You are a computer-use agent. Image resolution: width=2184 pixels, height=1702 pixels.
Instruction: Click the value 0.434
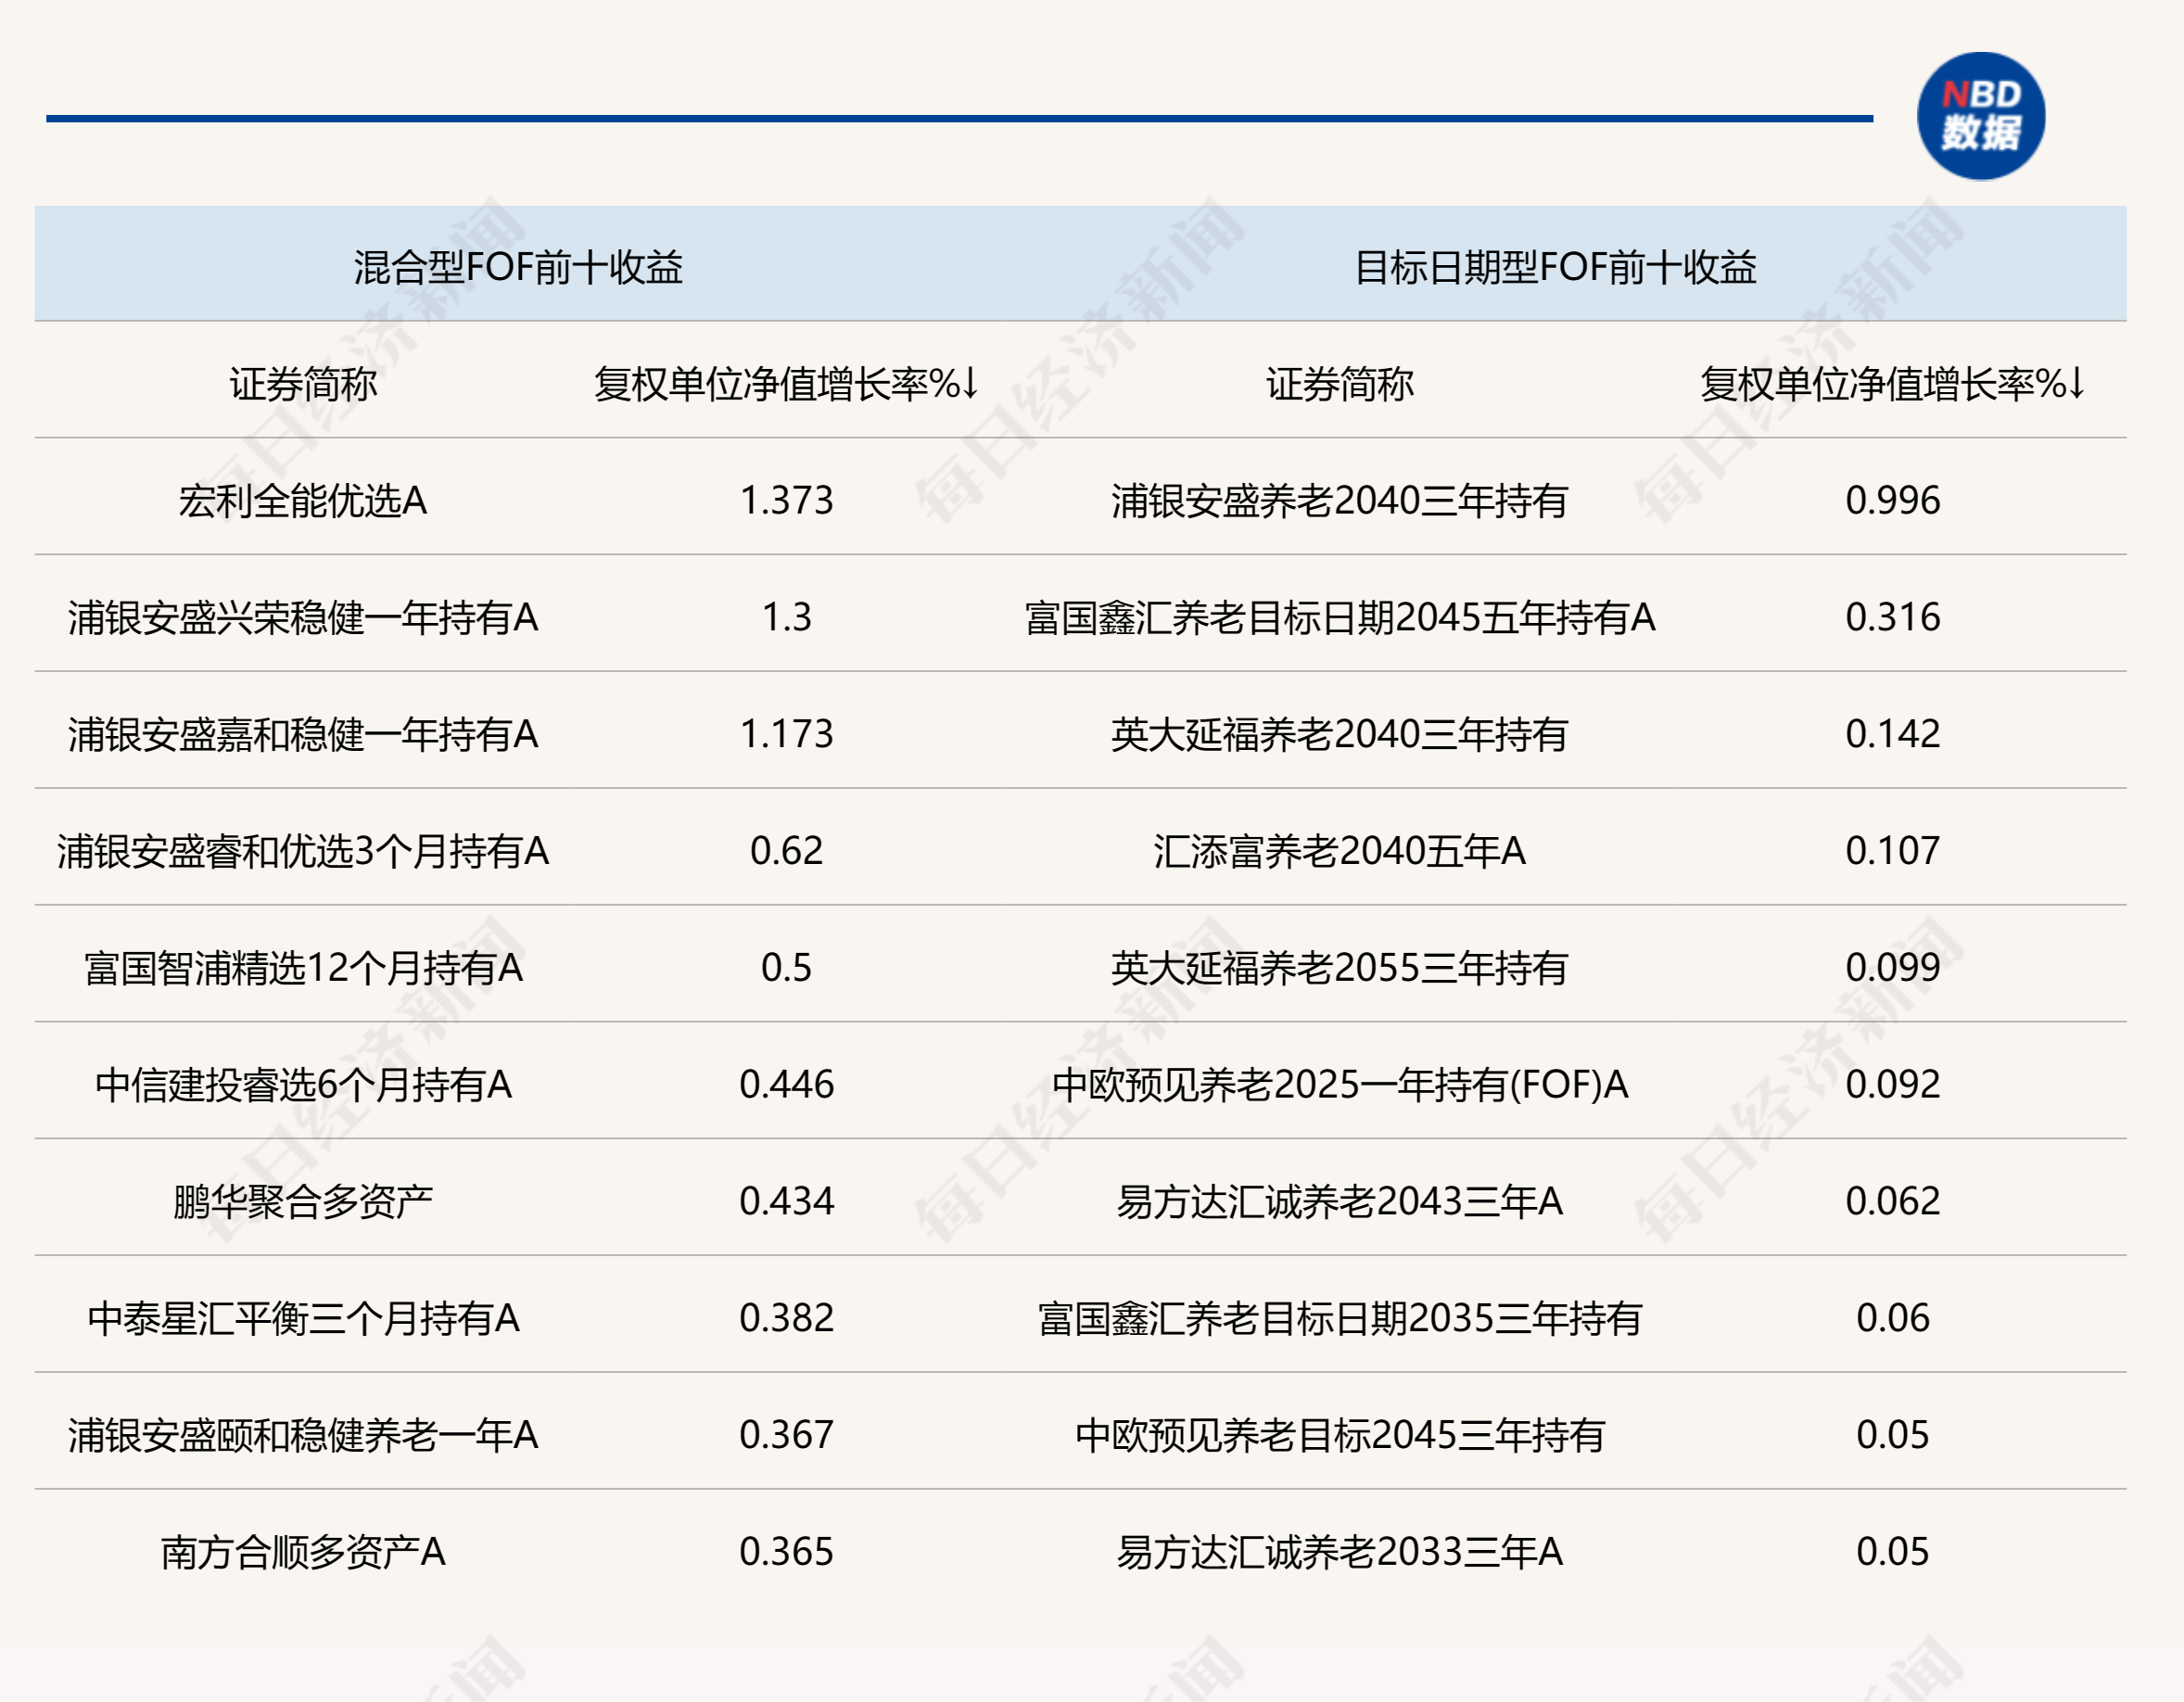786,1201
